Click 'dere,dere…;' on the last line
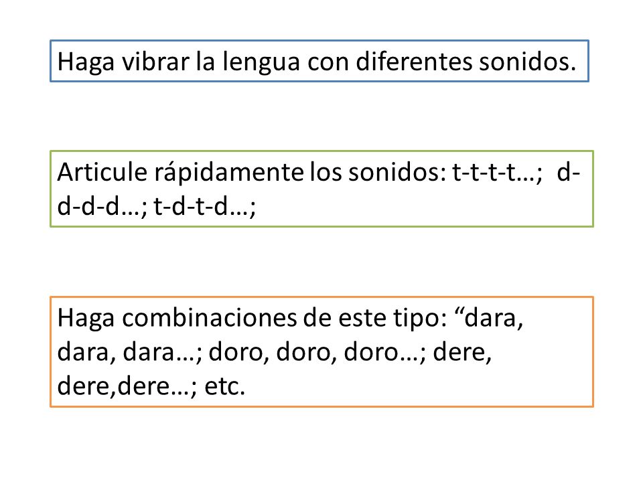643x482 pixels. [x=127, y=386]
